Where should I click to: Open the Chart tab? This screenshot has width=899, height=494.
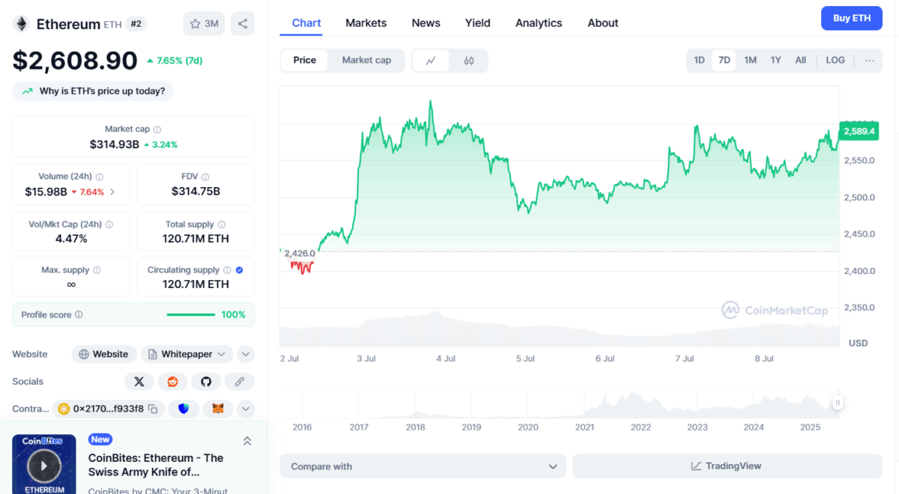click(306, 23)
